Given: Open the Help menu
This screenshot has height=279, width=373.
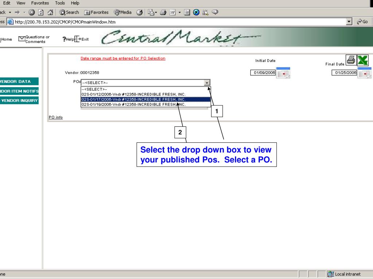Looking at the screenshot, I should [75, 3].
